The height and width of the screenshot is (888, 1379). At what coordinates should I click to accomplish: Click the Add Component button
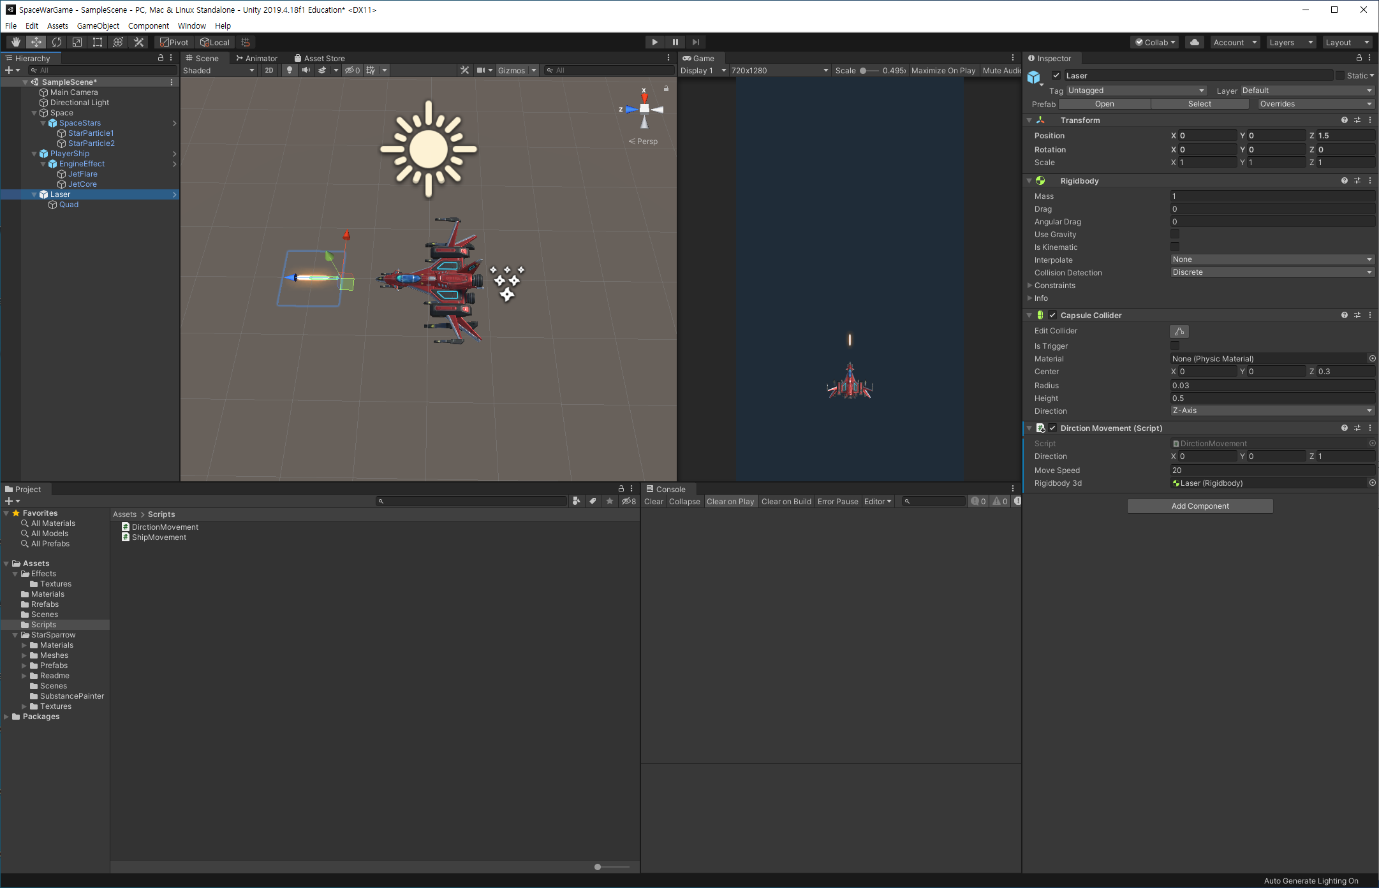(1199, 506)
